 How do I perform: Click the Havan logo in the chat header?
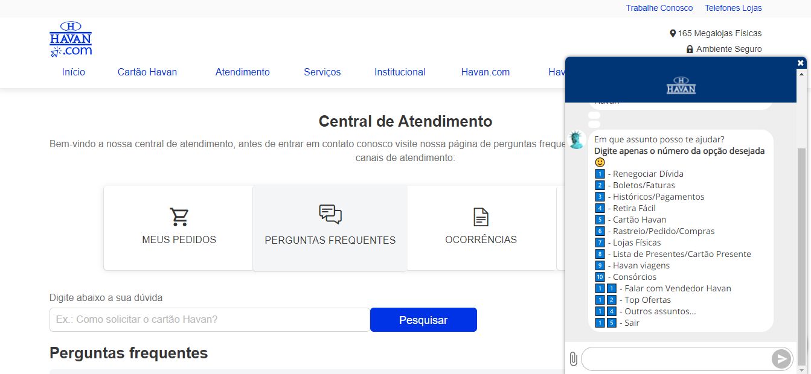[681, 85]
